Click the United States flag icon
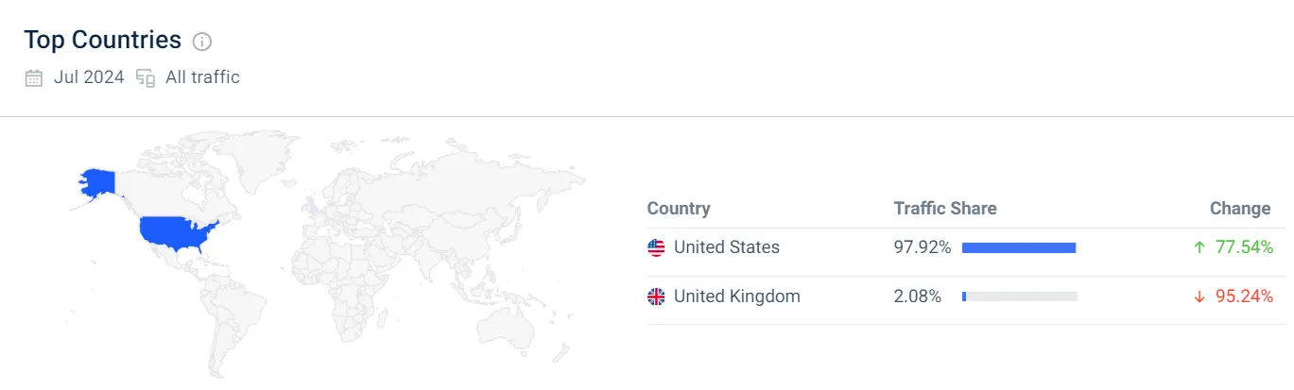This screenshot has height=390, width=1294. point(656,248)
